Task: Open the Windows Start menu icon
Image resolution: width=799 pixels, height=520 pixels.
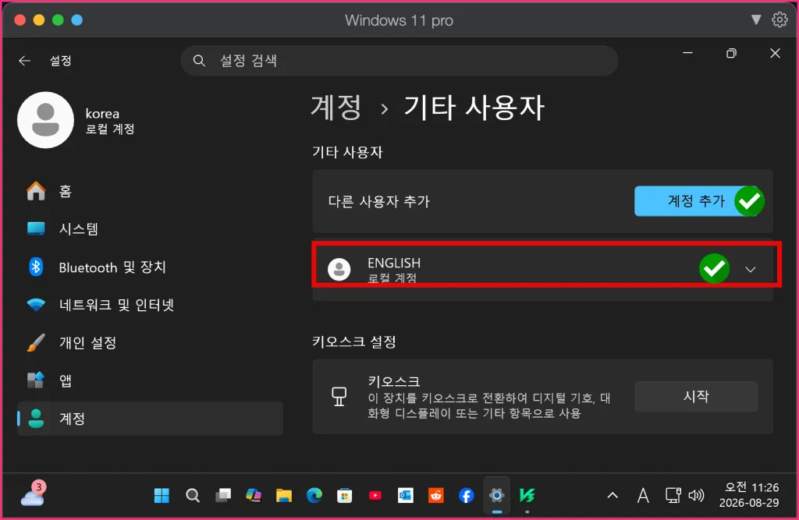Action: point(162,495)
